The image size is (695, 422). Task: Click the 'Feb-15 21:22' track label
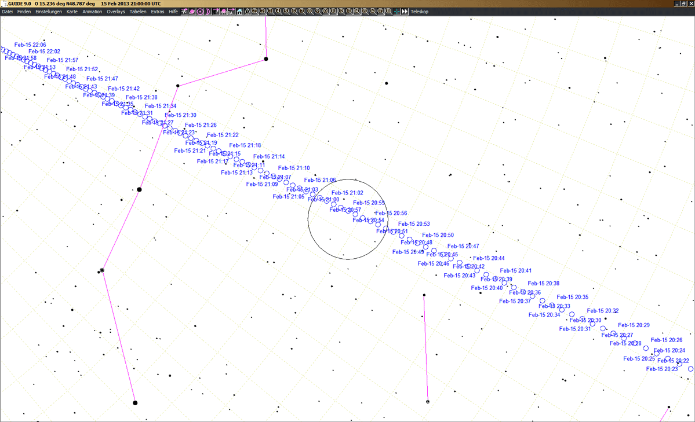tap(223, 135)
